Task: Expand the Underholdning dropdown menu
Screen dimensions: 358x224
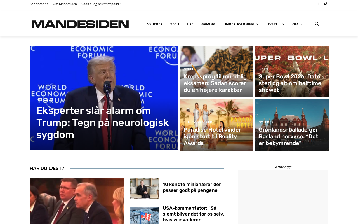Action: (x=241, y=24)
